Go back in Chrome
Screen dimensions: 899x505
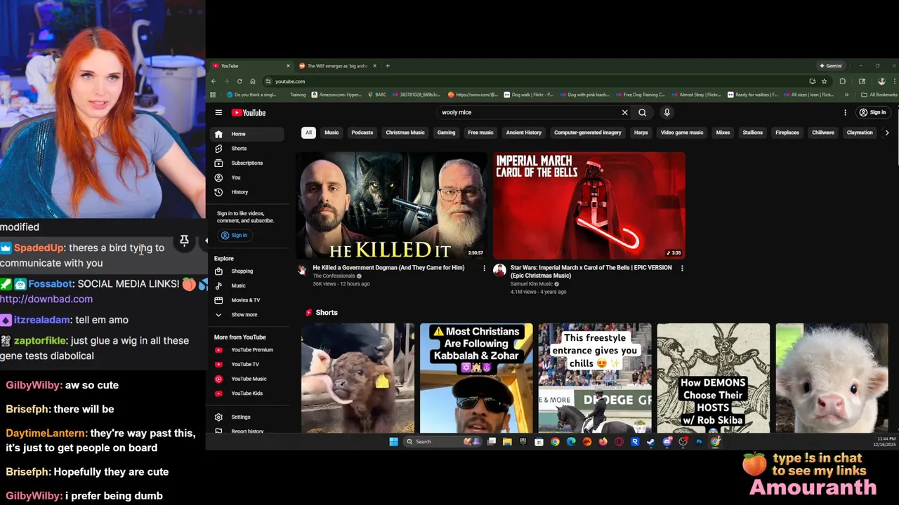(x=214, y=81)
